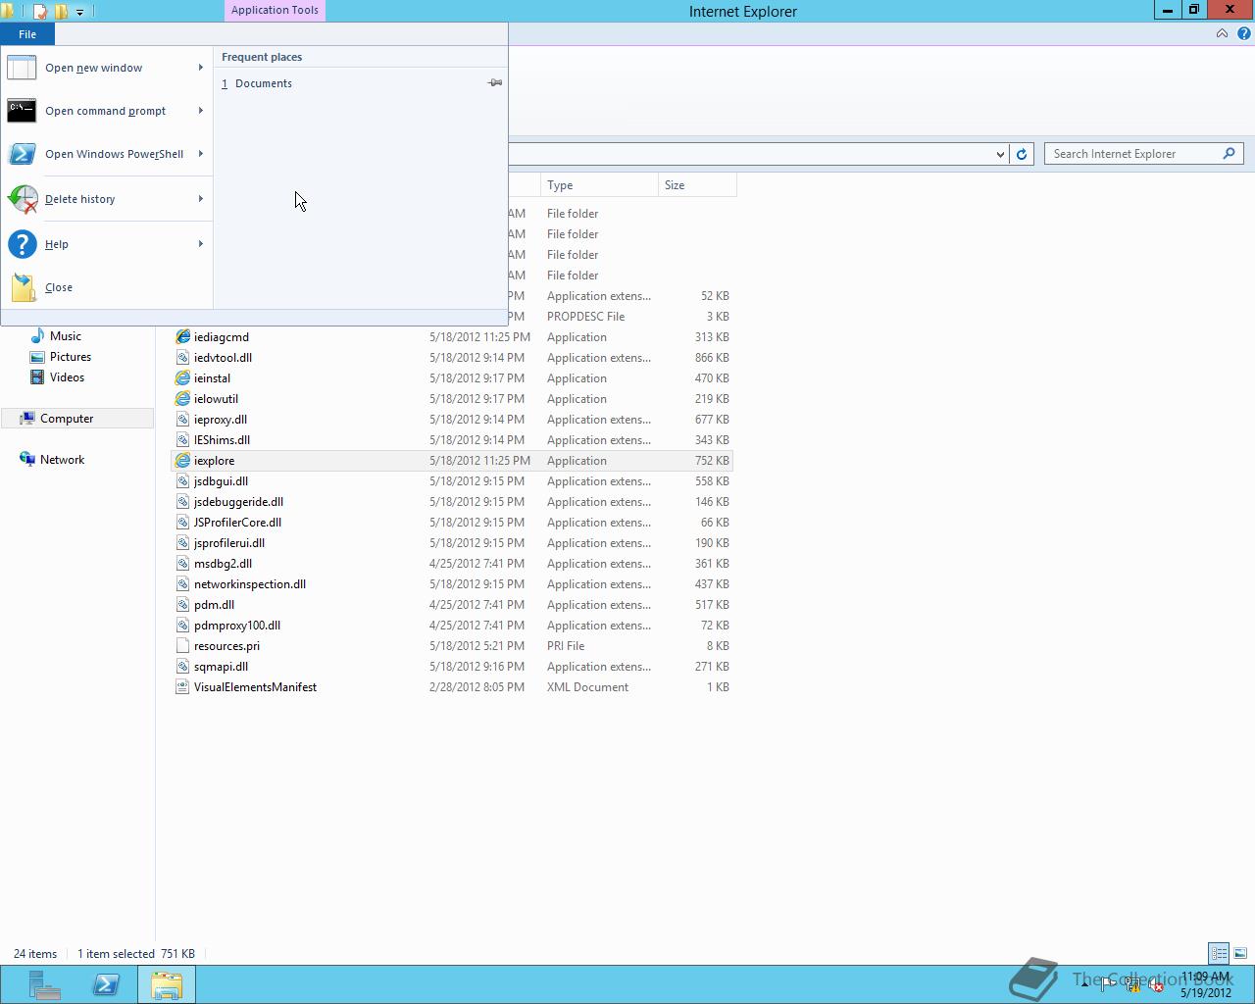Expand the ribbon with the chevron button
The width and height of the screenshot is (1255, 1004).
coord(1222,33)
